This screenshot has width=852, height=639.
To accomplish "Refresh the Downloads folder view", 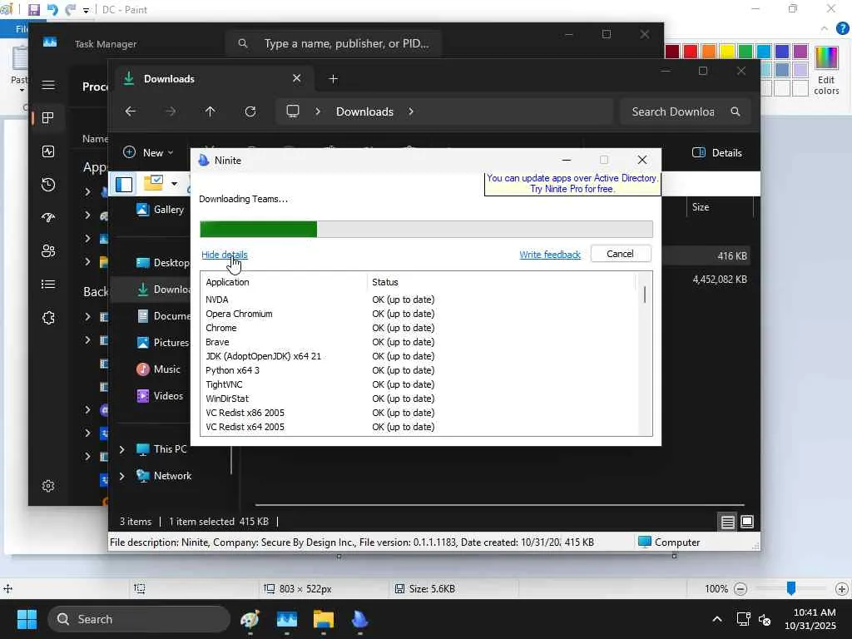I will click(250, 111).
